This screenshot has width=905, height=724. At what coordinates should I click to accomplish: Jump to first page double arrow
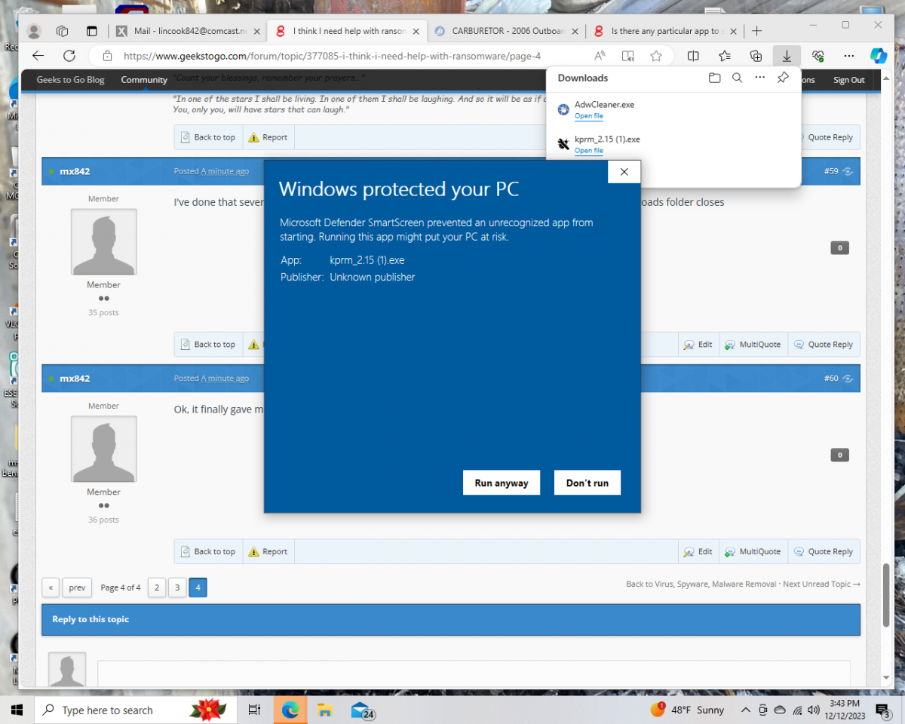pos(51,587)
